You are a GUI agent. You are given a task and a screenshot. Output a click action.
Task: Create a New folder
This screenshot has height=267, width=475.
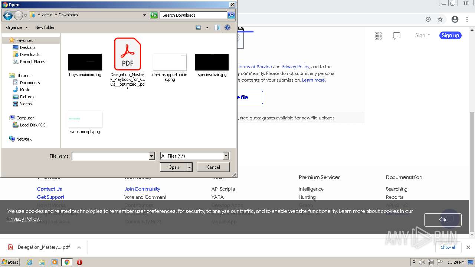(x=45, y=27)
